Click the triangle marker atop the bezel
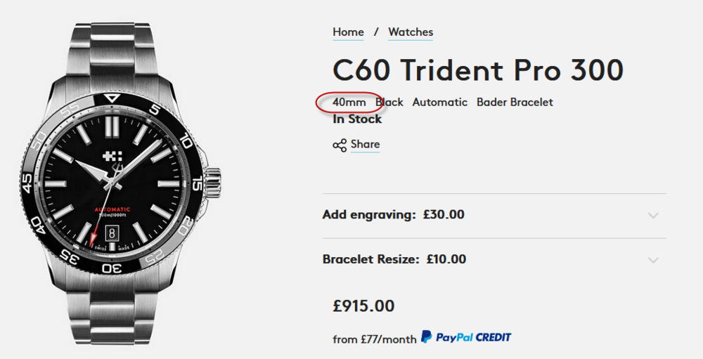 (x=112, y=98)
